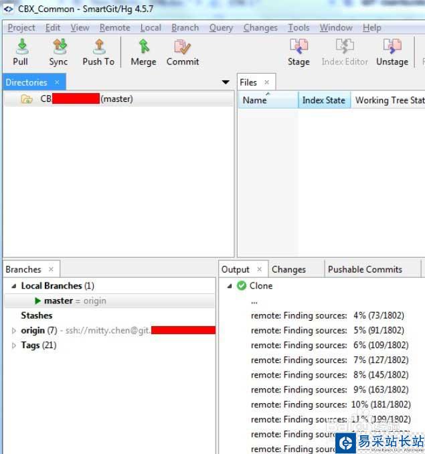The height and width of the screenshot is (454, 425).
Task: Select the Stashes item
Action: 37,315
